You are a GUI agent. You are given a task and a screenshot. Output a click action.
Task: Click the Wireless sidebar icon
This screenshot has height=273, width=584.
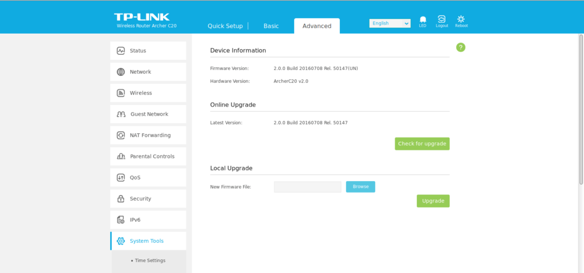[x=121, y=93]
